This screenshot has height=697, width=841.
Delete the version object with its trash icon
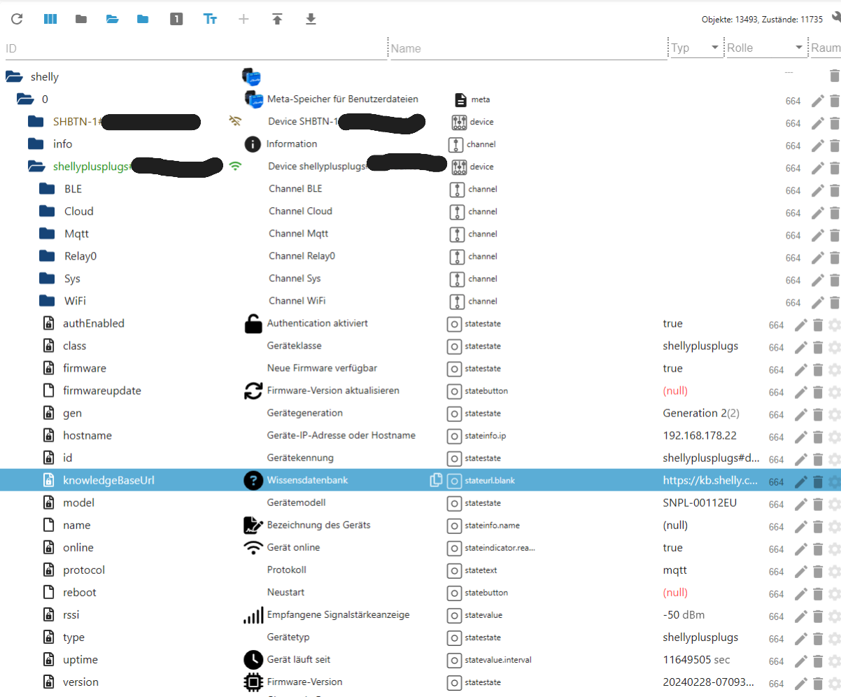(818, 683)
